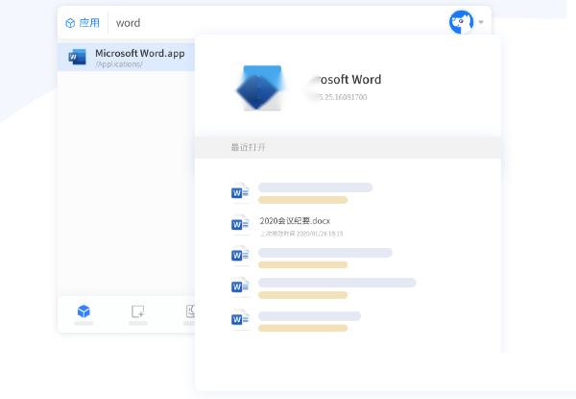The height and width of the screenshot is (399, 576).
Task: Click the version number 5.25.16081700
Action: (x=342, y=97)
